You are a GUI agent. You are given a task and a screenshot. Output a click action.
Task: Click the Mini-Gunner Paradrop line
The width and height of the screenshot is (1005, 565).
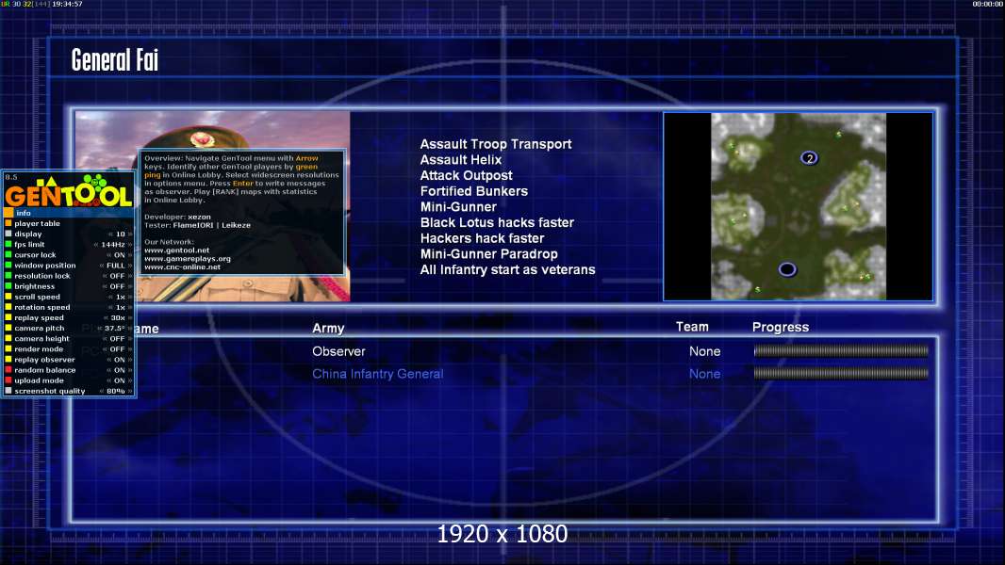488,254
